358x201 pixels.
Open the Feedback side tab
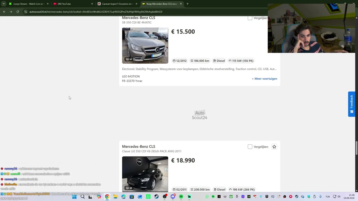pos(352,104)
